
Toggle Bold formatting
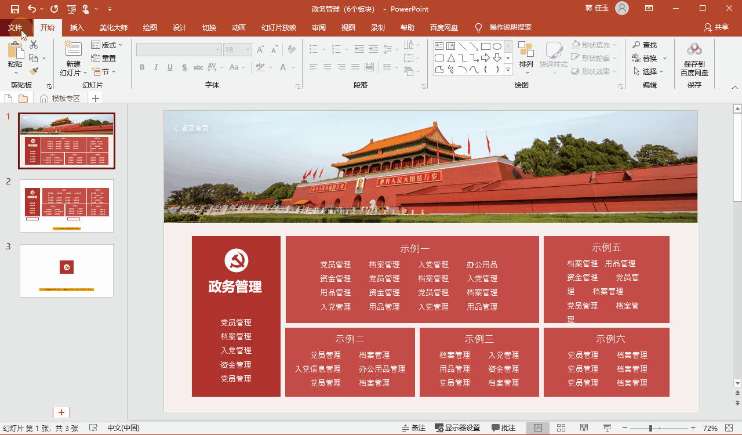142,67
